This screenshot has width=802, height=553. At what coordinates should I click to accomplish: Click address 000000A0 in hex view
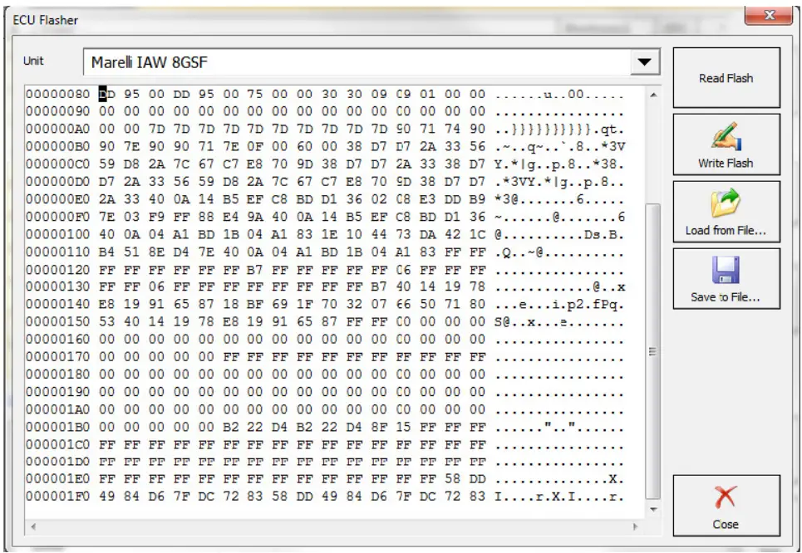click(58, 129)
